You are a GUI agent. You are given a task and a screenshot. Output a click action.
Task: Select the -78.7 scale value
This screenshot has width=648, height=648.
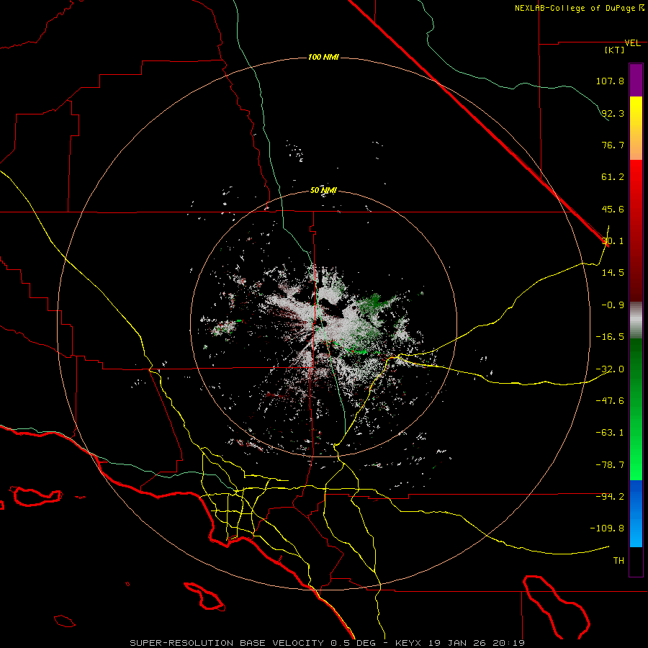pos(610,465)
